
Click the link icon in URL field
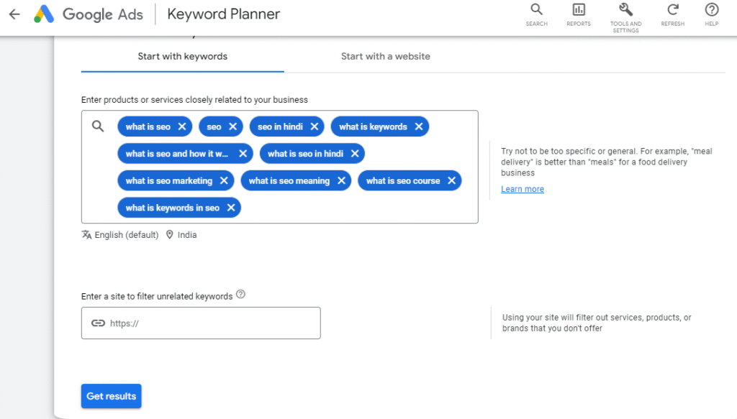click(98, 323)
